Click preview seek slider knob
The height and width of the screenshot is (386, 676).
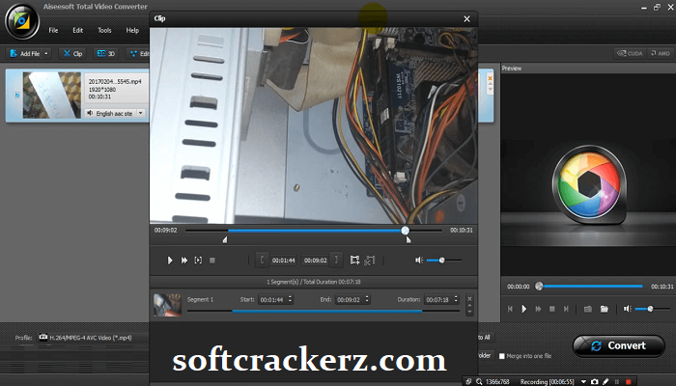539,286
